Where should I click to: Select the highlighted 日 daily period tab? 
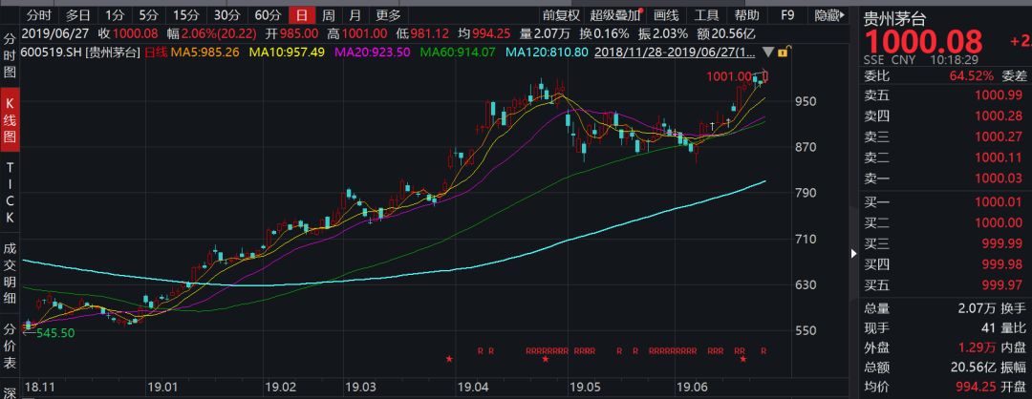pyautogui.click(x=301, y=15)
